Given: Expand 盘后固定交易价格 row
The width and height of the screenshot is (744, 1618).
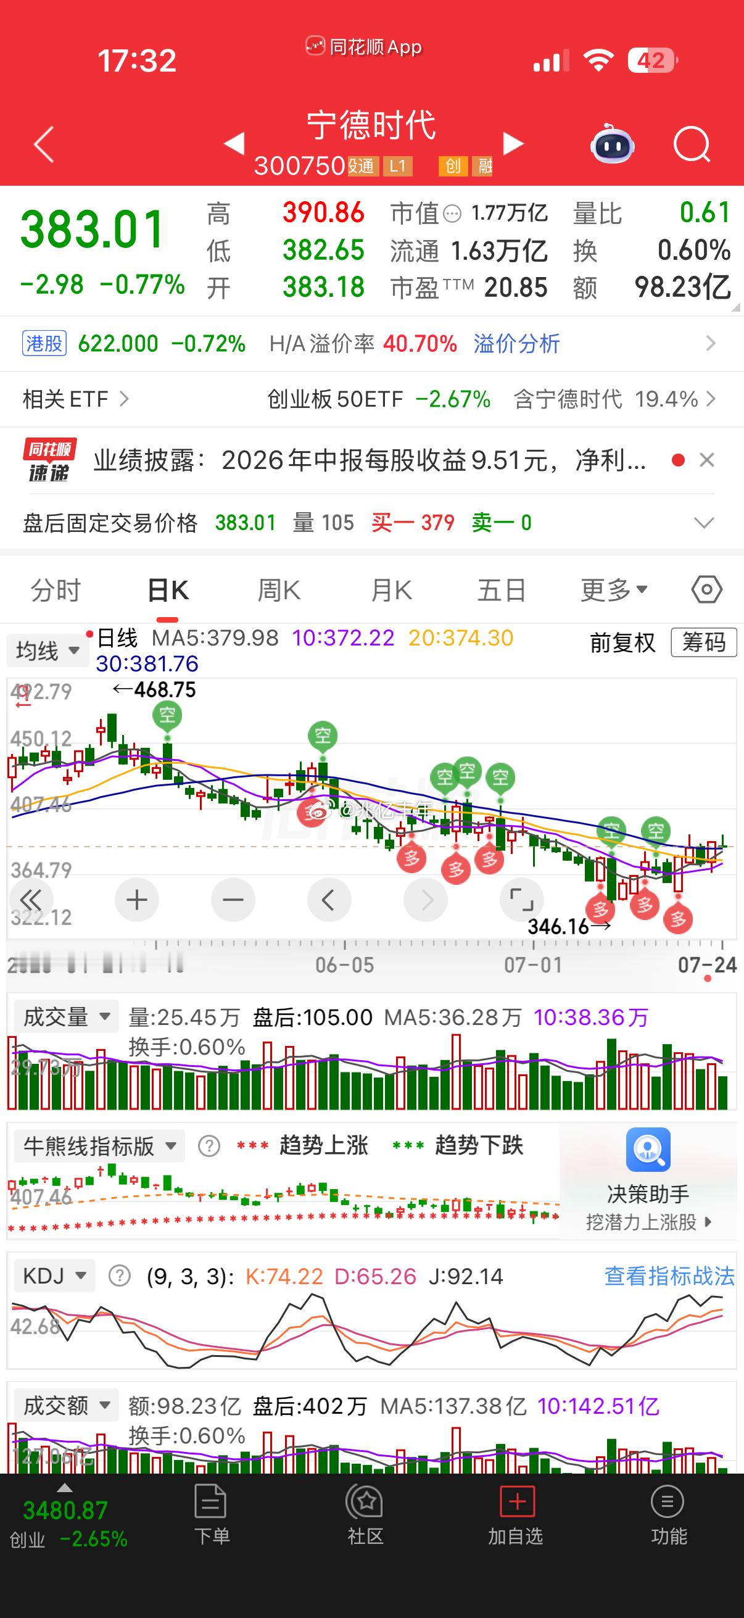Looking at the screenshot, I should 704,523.
